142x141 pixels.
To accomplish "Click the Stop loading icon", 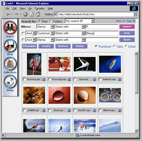I will [25, 14].
